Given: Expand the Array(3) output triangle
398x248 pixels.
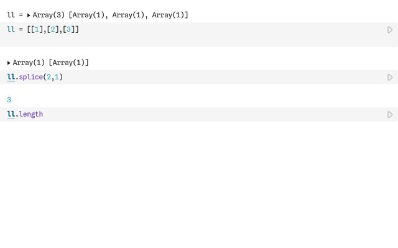Looking at the screenshot, I should tap(29, 15).
